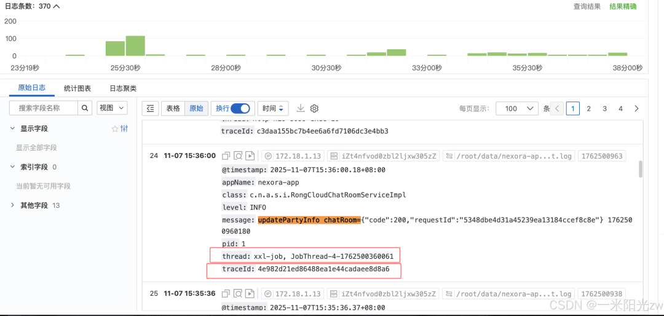This screenshot has width=664, height=316.
Task: Click the histogram bar just left of 33分00秒
Action: pos(397,52)
